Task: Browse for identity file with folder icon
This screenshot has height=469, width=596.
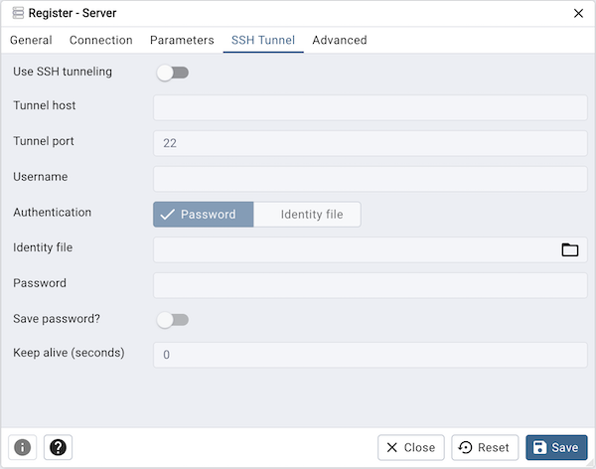Action: pos(569,249)
